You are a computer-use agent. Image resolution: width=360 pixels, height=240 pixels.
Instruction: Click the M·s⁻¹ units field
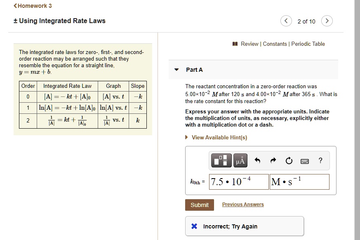(x=299, y=181)
